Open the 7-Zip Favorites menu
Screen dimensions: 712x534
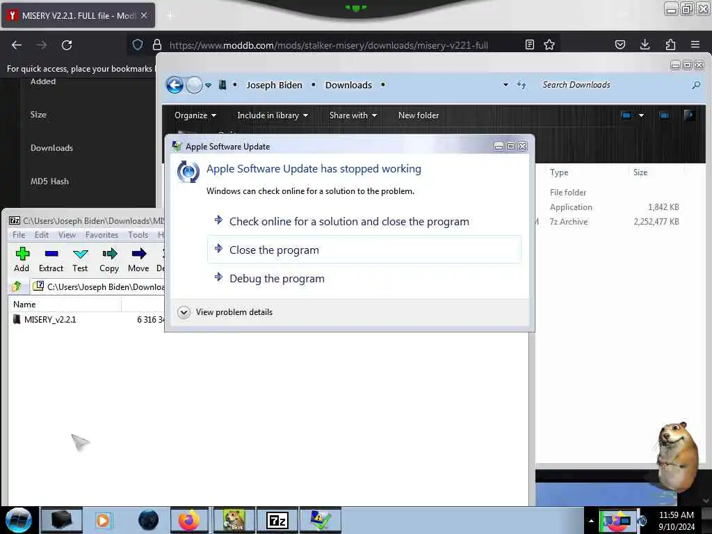point(102,235)
